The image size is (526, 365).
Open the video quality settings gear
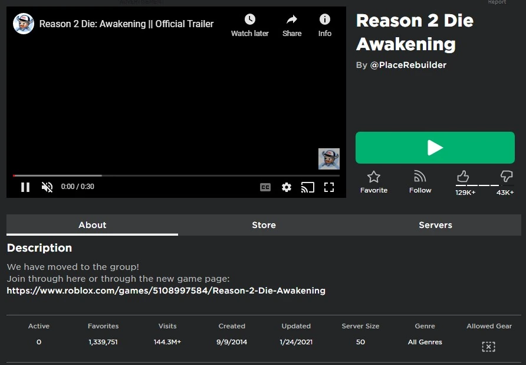(x=287, y=187)
